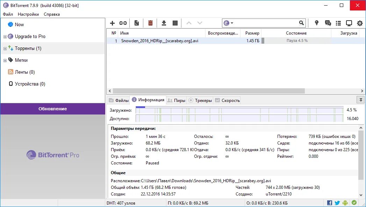The height and width of the screenshot is (207, 366).
Task: Switch to the Скорость tab
Action: (x=227, y=101)
